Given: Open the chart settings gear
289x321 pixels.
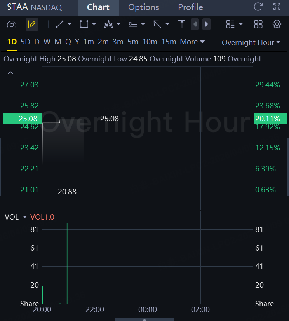Looking at the screenshot, I should click(x=277, y=24).
